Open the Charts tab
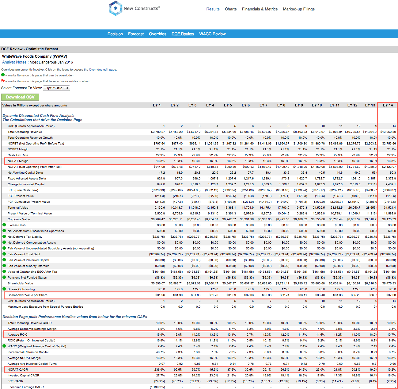The image size is (398, 389). (231, 9)
